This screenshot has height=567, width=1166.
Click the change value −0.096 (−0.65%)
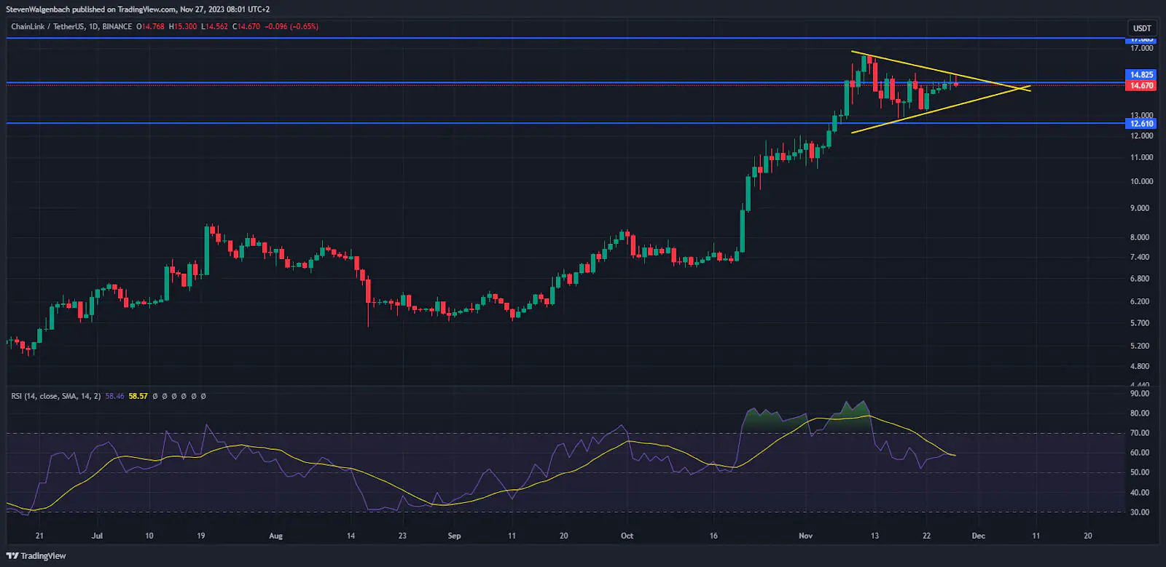[291, 27]
